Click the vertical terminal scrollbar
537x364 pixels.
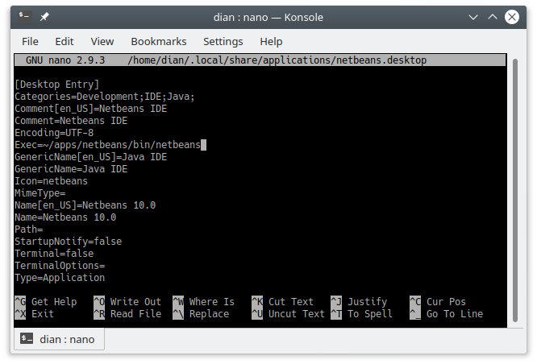tap(514, 190)
